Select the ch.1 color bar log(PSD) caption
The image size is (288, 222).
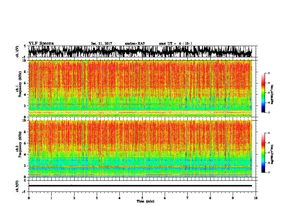(272, 95)
